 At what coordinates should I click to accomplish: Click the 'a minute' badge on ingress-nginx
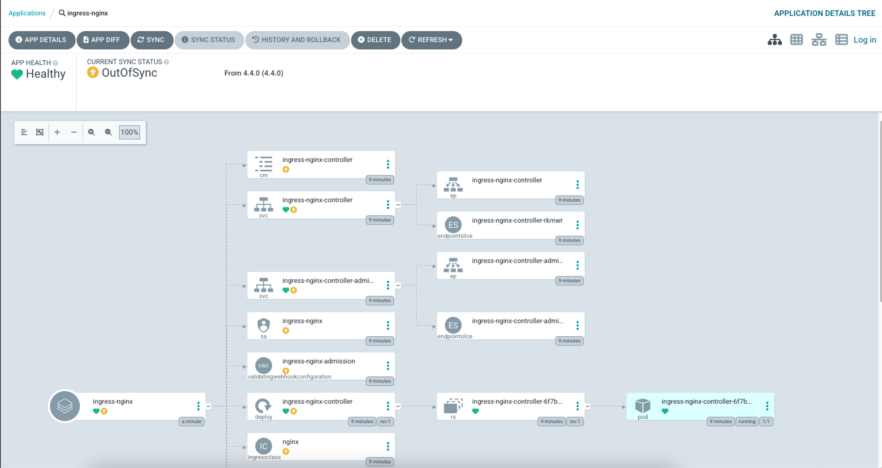coord(191,421)
